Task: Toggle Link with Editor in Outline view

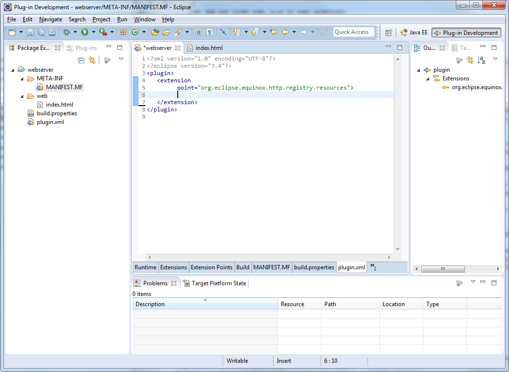Action: (470, 60)
